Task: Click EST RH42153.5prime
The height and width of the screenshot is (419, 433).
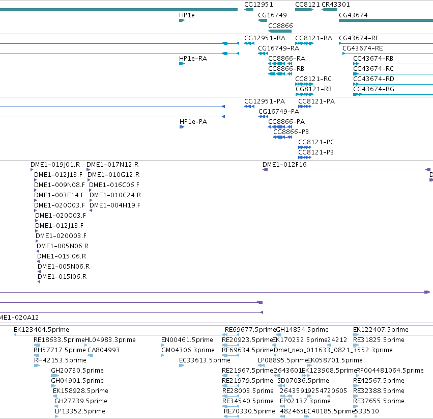Action: pos(60,361)
